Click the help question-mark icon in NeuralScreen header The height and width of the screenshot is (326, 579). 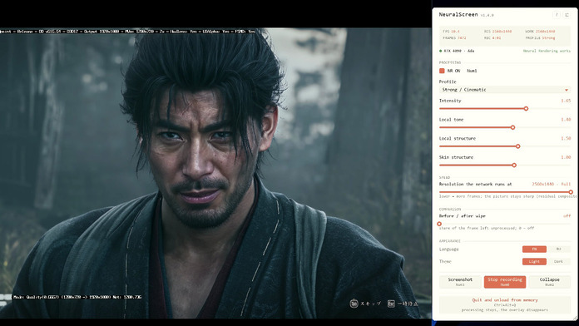pyautogui.click(x=557, y=15)
